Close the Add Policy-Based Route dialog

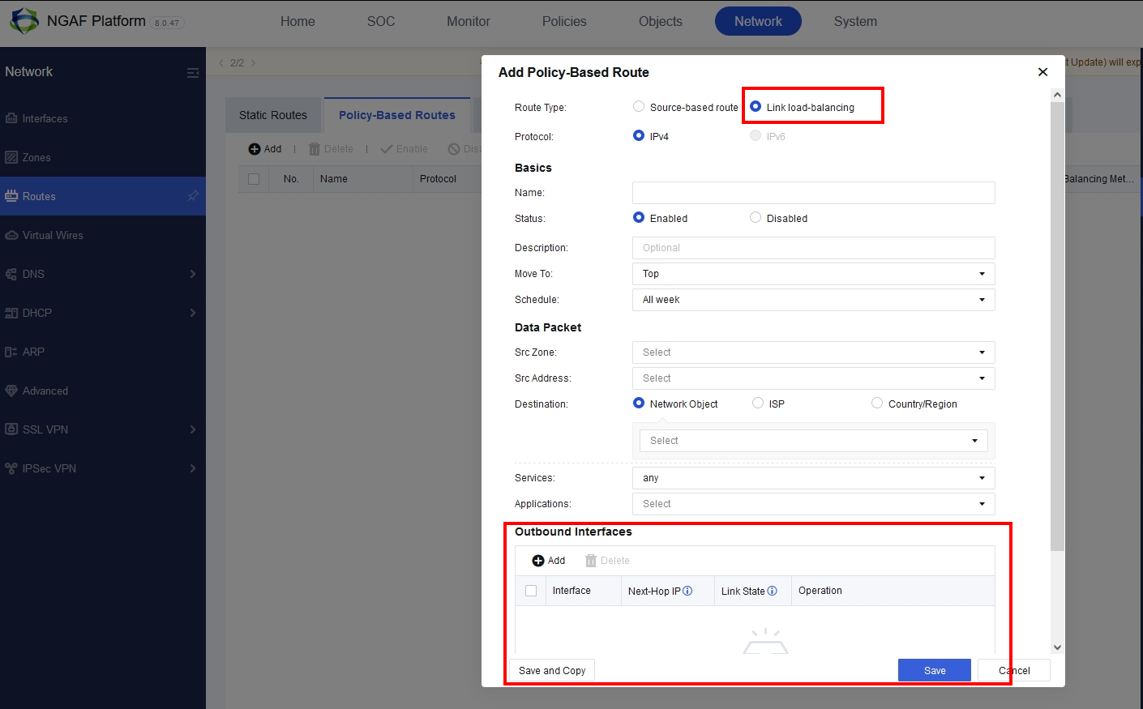point(1042,72)
